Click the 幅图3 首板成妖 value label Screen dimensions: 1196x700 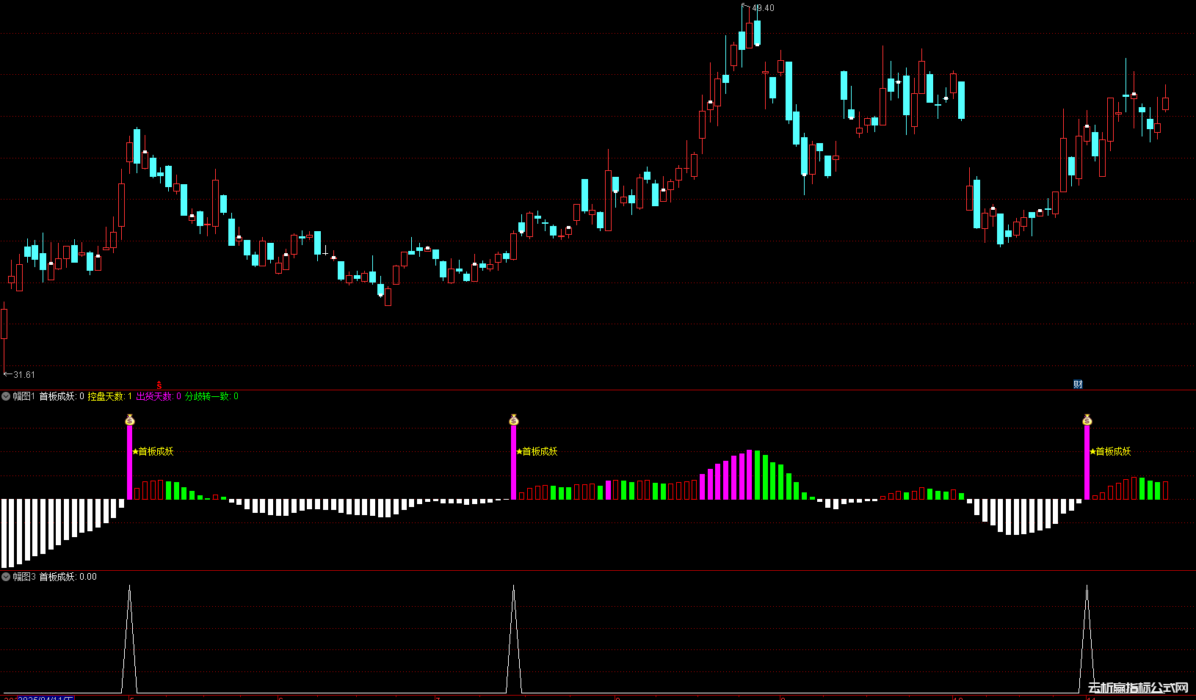coord(68,577)
